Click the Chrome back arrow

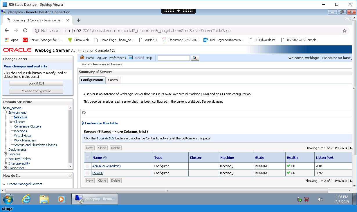coord(7,31)
